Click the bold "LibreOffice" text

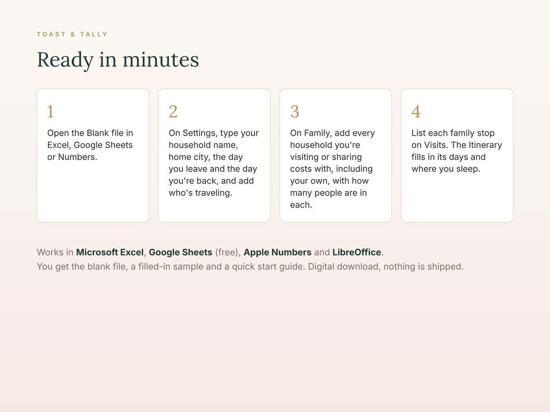357,252
